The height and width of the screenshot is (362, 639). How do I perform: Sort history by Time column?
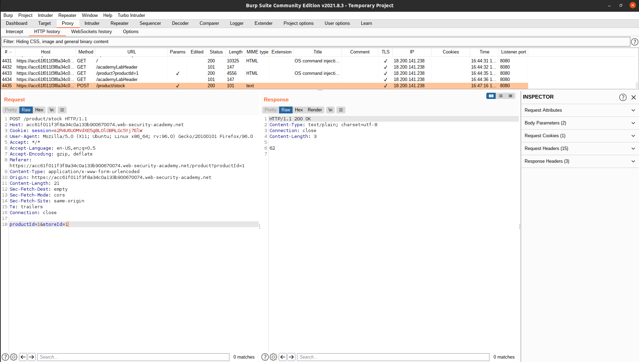pos(484,52)
